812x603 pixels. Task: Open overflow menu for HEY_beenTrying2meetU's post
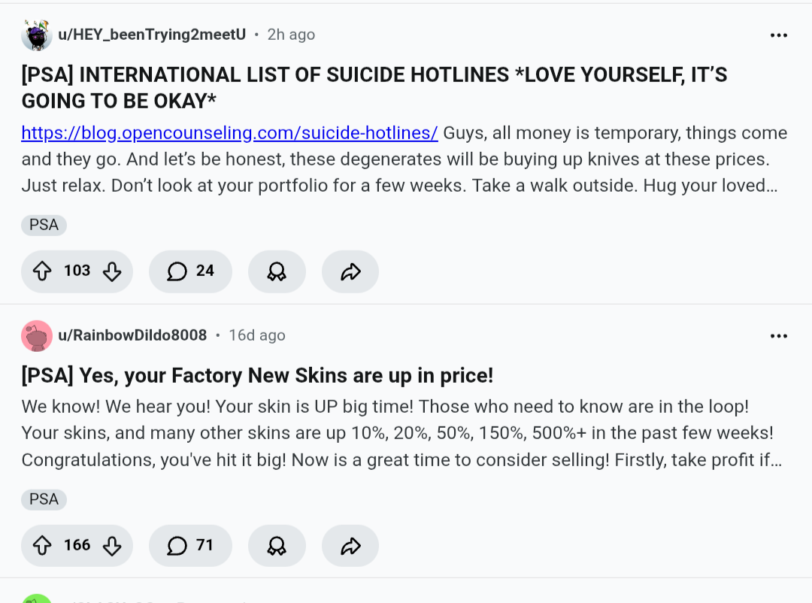[x=779, y=35]
